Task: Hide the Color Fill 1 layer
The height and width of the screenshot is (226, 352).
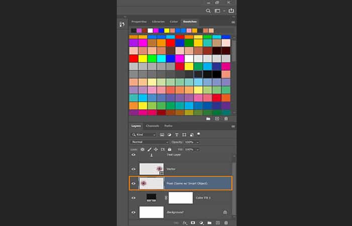Action: coord(133,198)
